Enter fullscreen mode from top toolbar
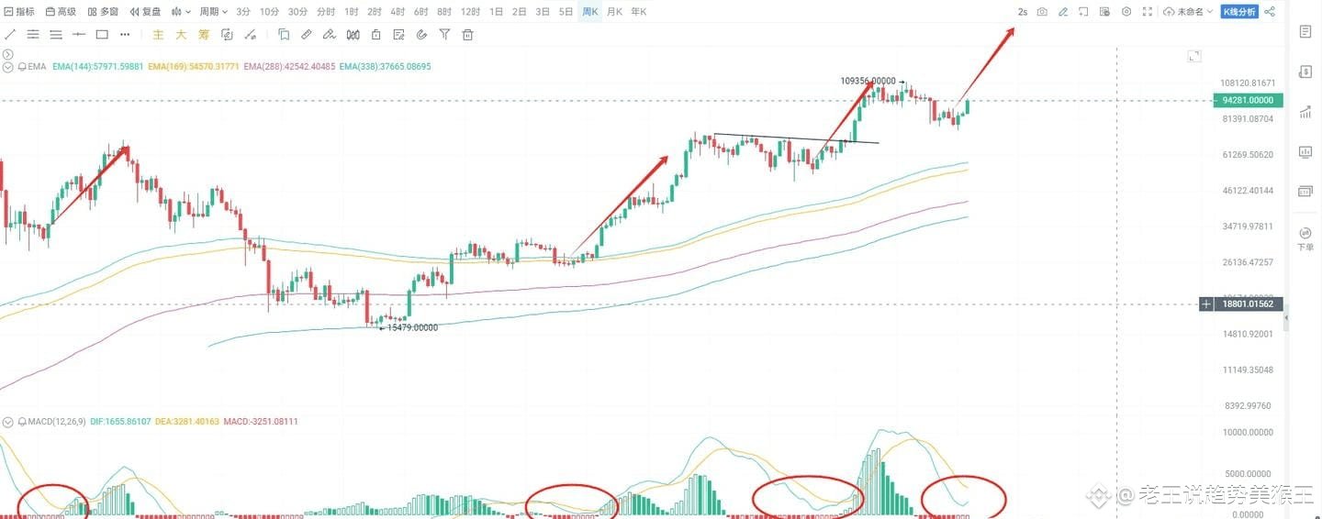 click(x=1147, y=12)
